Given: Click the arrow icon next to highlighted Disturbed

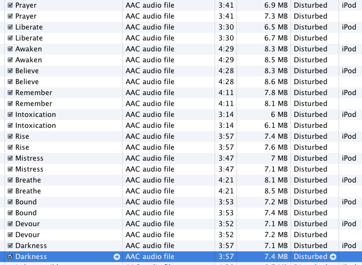Looking at the screenshot, I should (x=333, y=257).
